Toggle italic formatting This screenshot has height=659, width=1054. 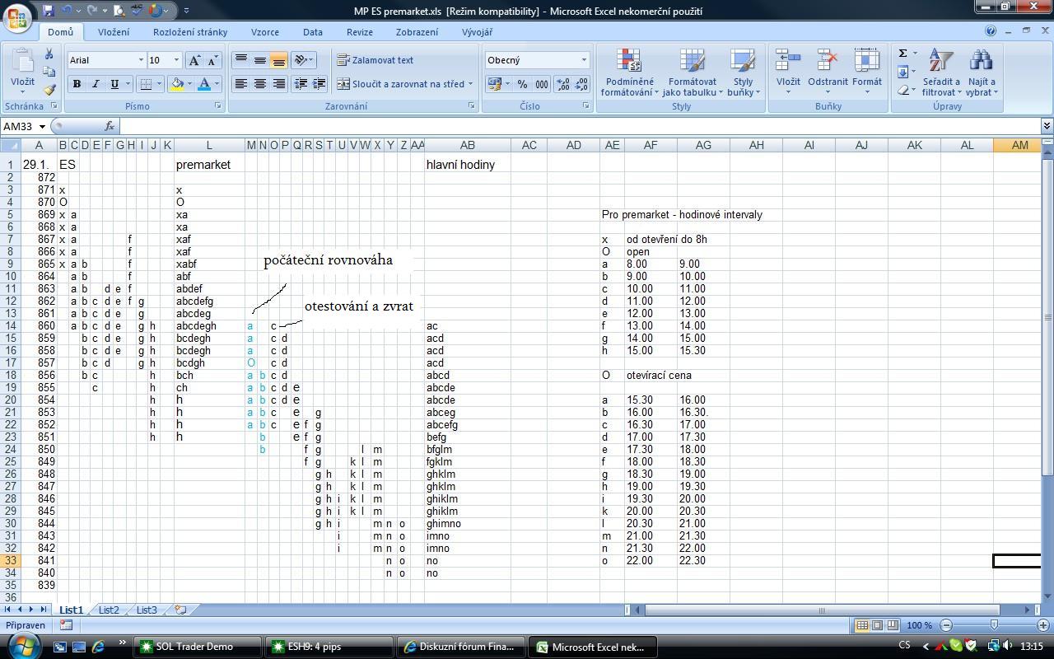tap(96, 84)
